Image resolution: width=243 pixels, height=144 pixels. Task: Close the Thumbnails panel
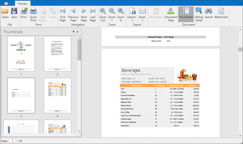coord(78,32)
